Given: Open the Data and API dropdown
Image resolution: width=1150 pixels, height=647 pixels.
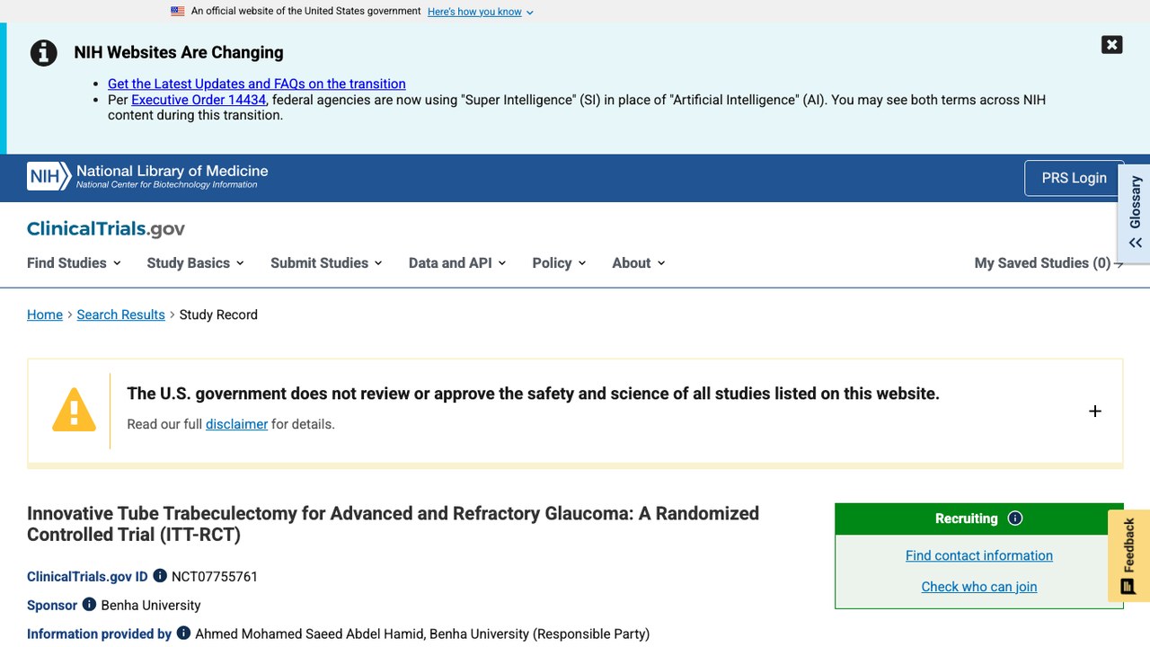Looking at the screenshot, I should click(x=457, y=262).
